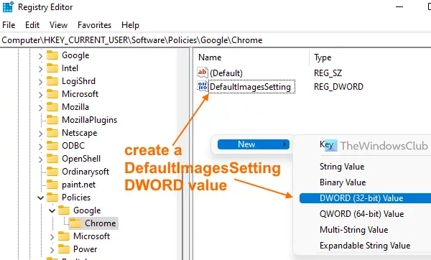Select Multi-String Value

353,230
